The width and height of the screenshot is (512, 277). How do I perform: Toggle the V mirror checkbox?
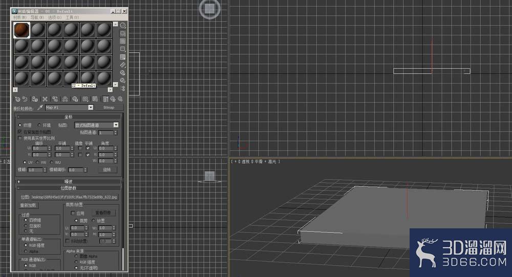(x=80, y=155)
